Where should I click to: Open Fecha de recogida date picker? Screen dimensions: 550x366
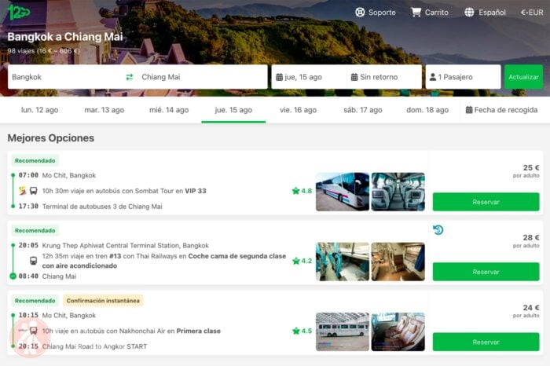[501, 110]
